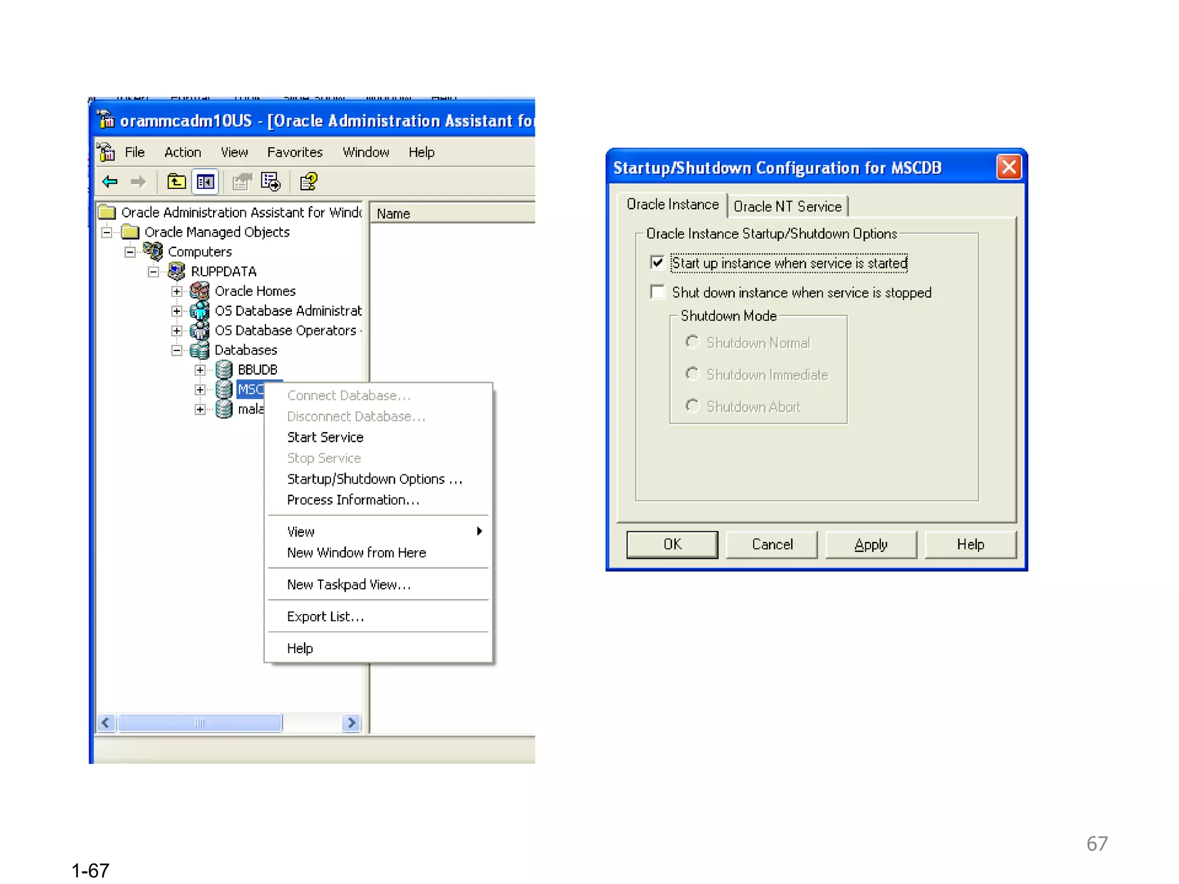This screenshot has width=1179, height=884.
Task: Click the RUPPDATA computer icon
Action: click(x=176, y=271)
